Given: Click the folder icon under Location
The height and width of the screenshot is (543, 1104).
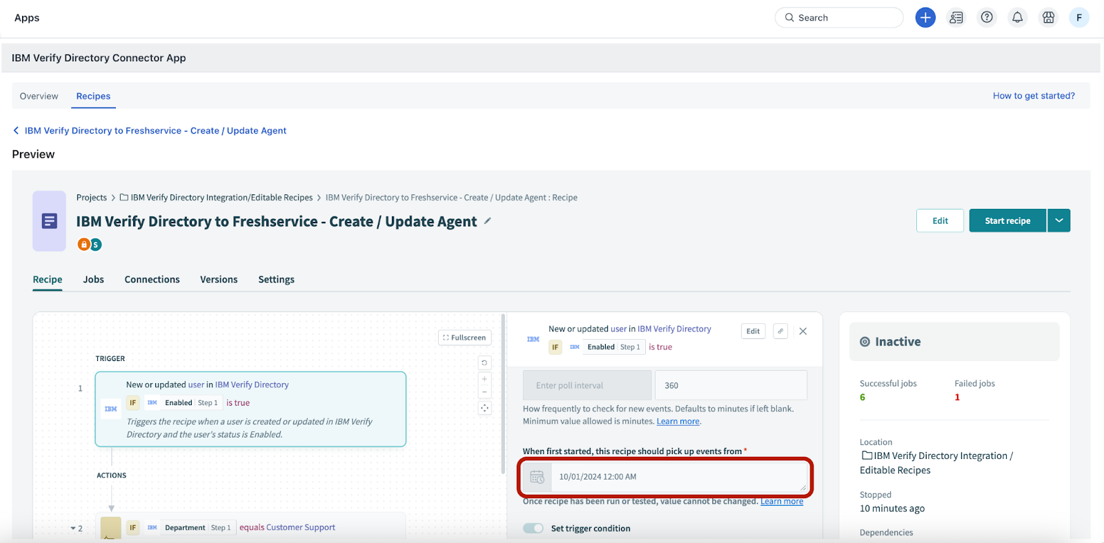Looking at the screenshot, I should 867,455.
